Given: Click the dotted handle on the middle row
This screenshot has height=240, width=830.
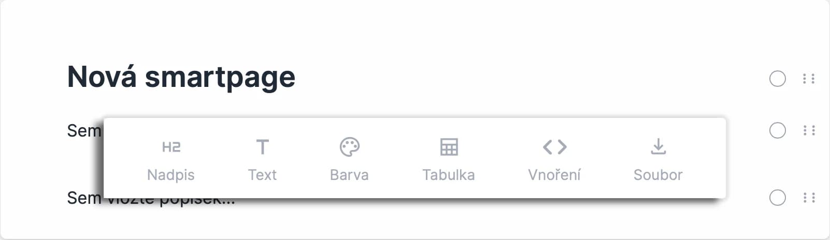Looking at the screenshot, I should [x=809, y=130].
